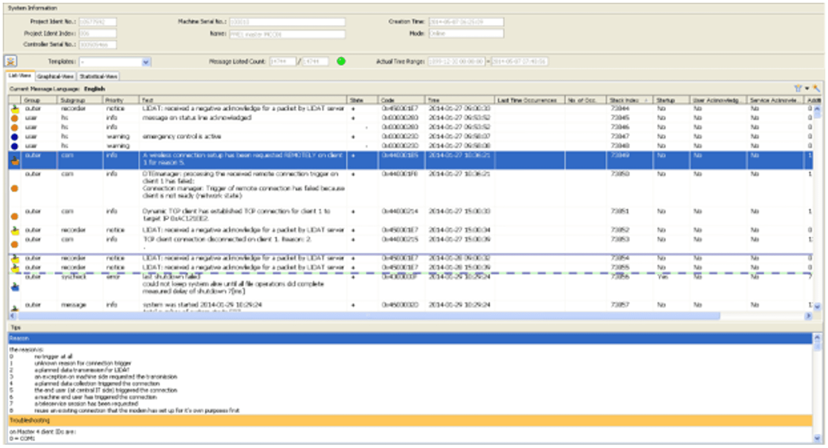Select 'message on status line acknowledged' text

pos(197,118)
